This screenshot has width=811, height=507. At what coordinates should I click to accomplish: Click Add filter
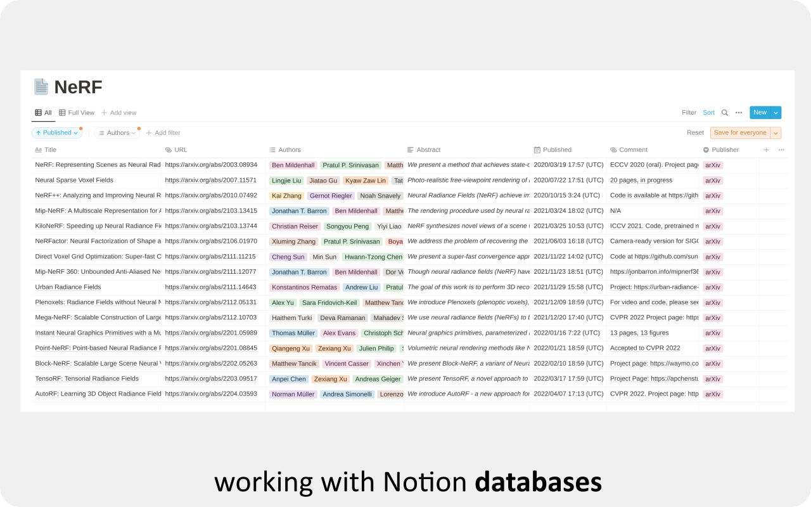(x=163, y=133)
